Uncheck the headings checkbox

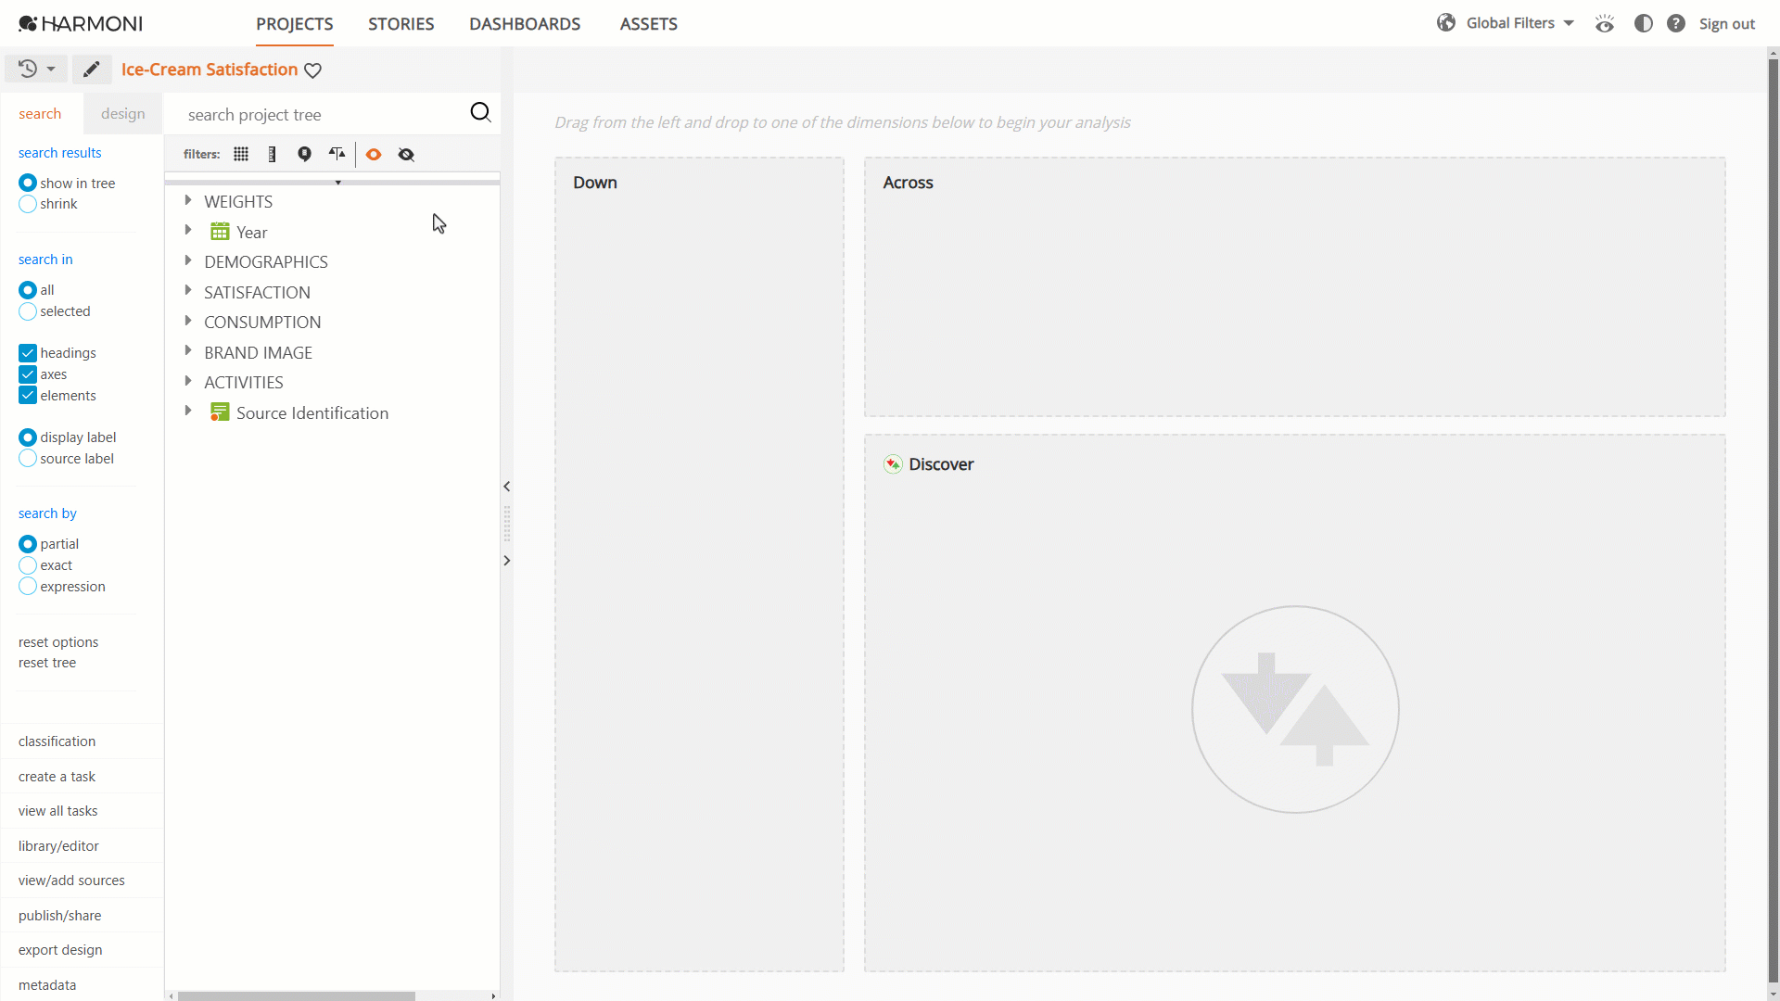click(x=28, y=353)
